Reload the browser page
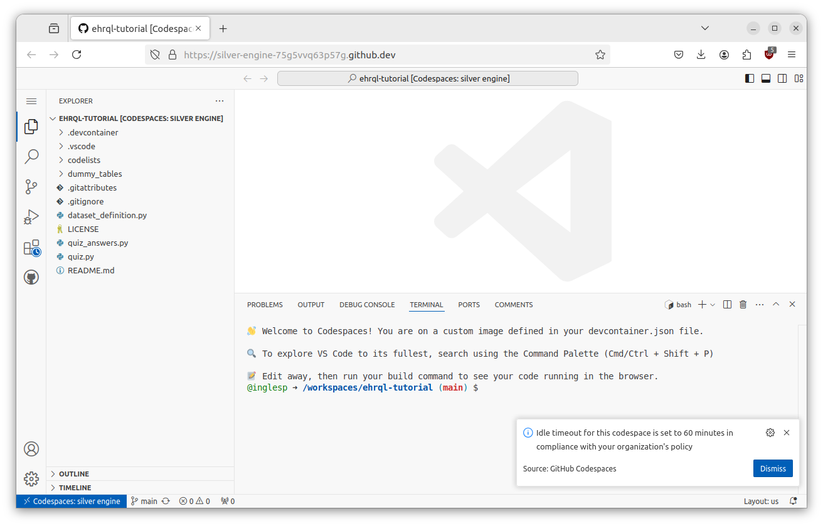The width and height of the screenshot is (823, 526). [77, 55]
